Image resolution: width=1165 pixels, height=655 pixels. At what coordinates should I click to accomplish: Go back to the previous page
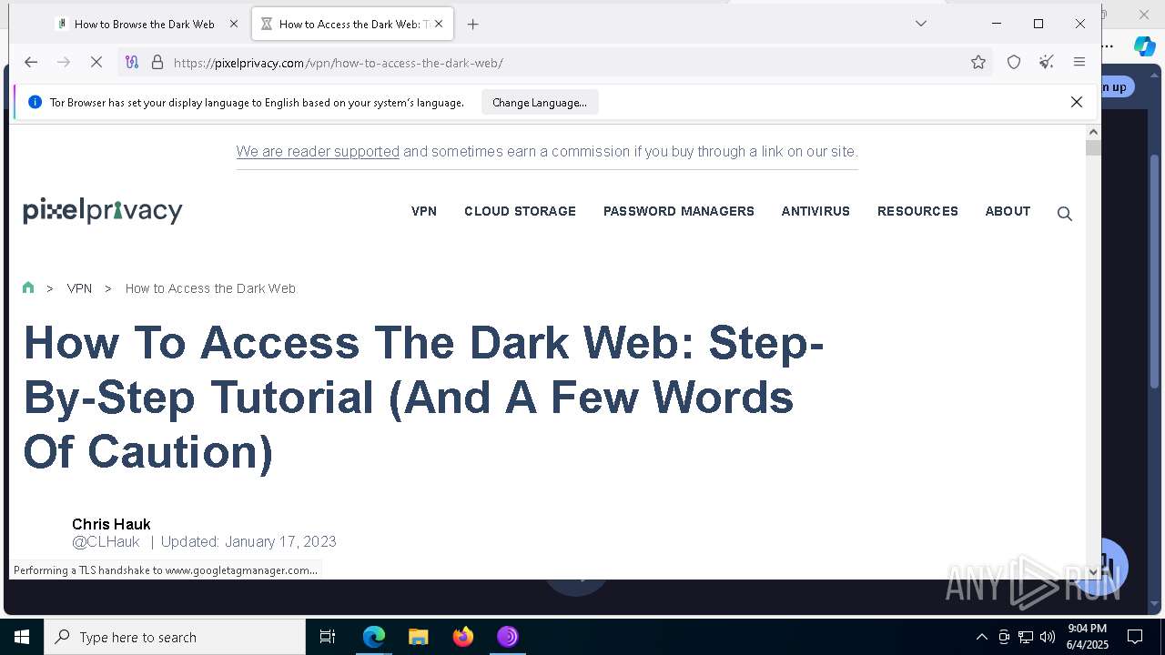[x=31, y=62]
